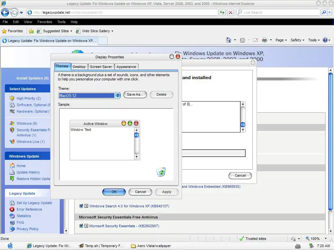Click the Recycle Bin icon in theme sample
This screenshot has height=250, width=334.
[161, 172]
